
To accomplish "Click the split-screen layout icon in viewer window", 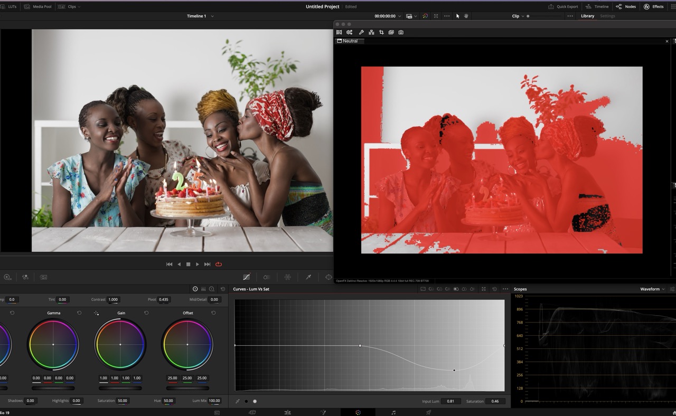I will (x=339, y=32).
